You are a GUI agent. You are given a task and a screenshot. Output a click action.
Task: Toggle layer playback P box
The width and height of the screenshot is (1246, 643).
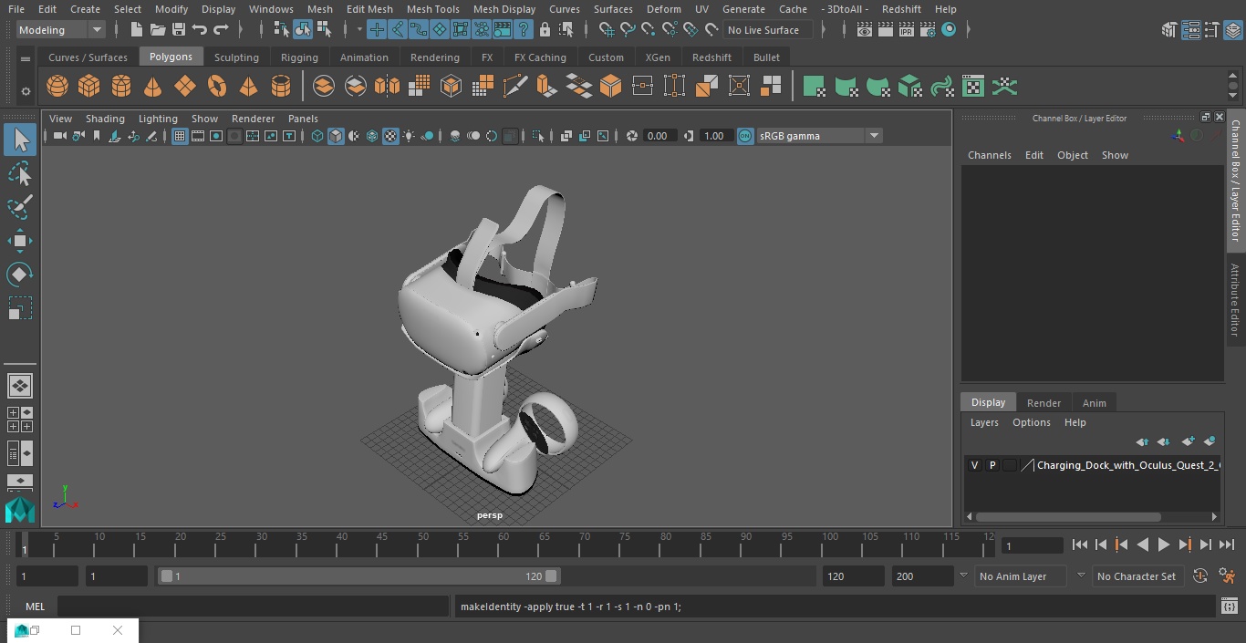click(992, 465)
